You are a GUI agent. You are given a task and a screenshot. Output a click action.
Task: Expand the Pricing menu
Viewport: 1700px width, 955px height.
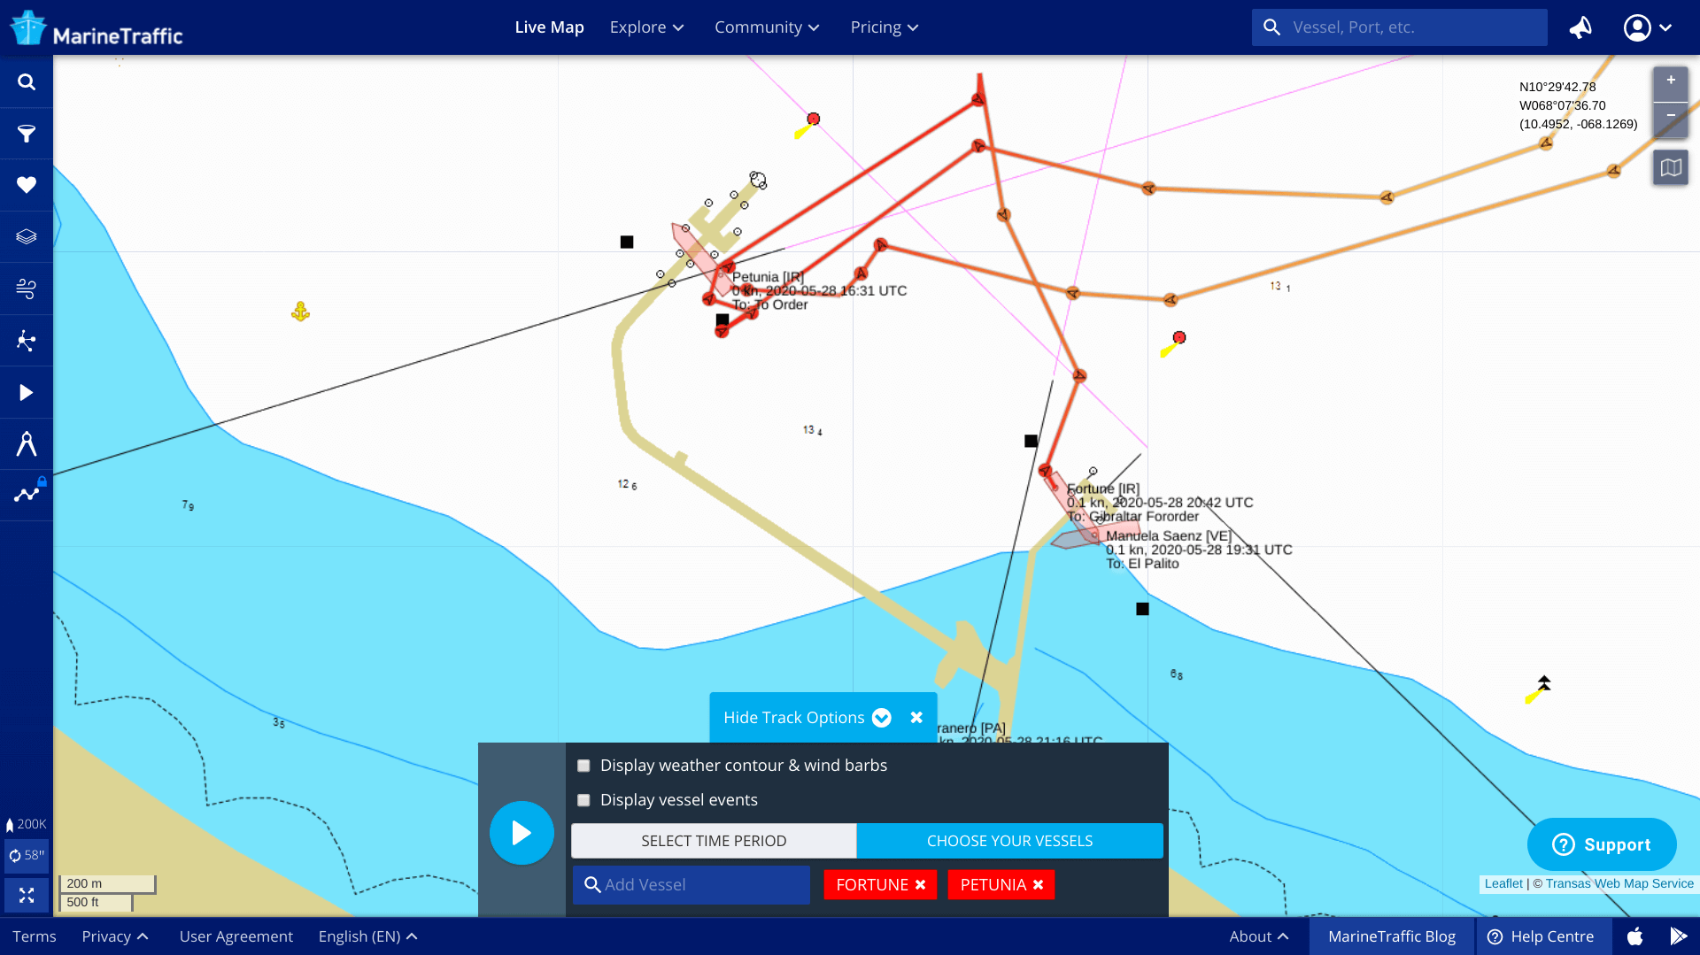885,27
